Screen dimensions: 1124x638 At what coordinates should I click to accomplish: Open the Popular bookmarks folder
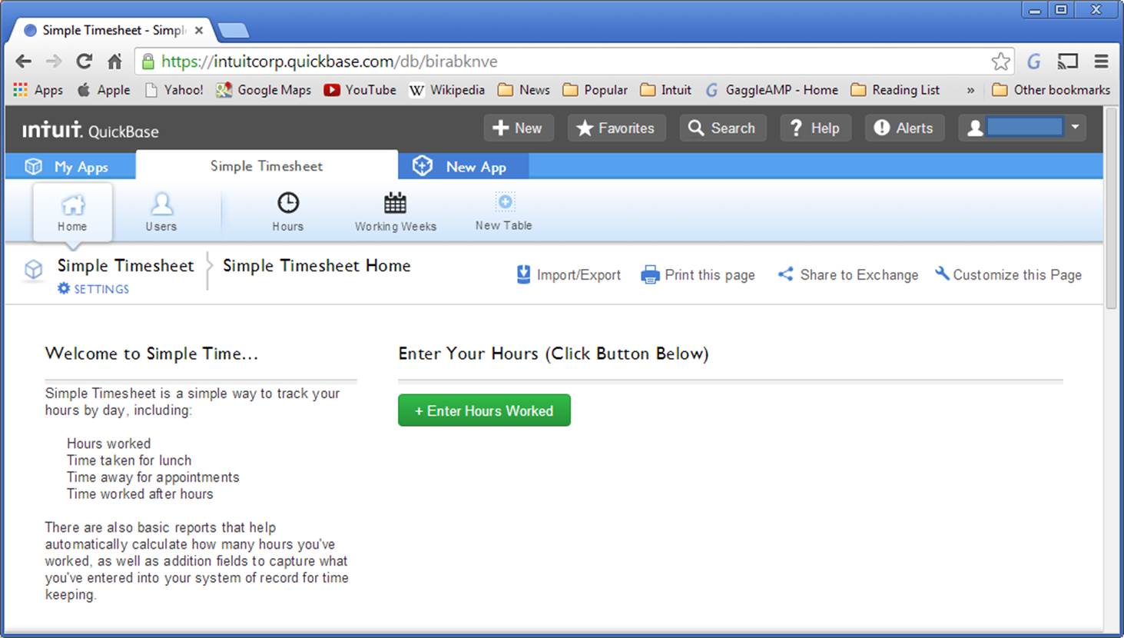click(595, 90)
